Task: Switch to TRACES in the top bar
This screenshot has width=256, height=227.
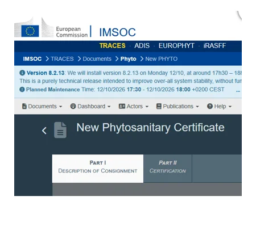Action: (x=113, y=45)
